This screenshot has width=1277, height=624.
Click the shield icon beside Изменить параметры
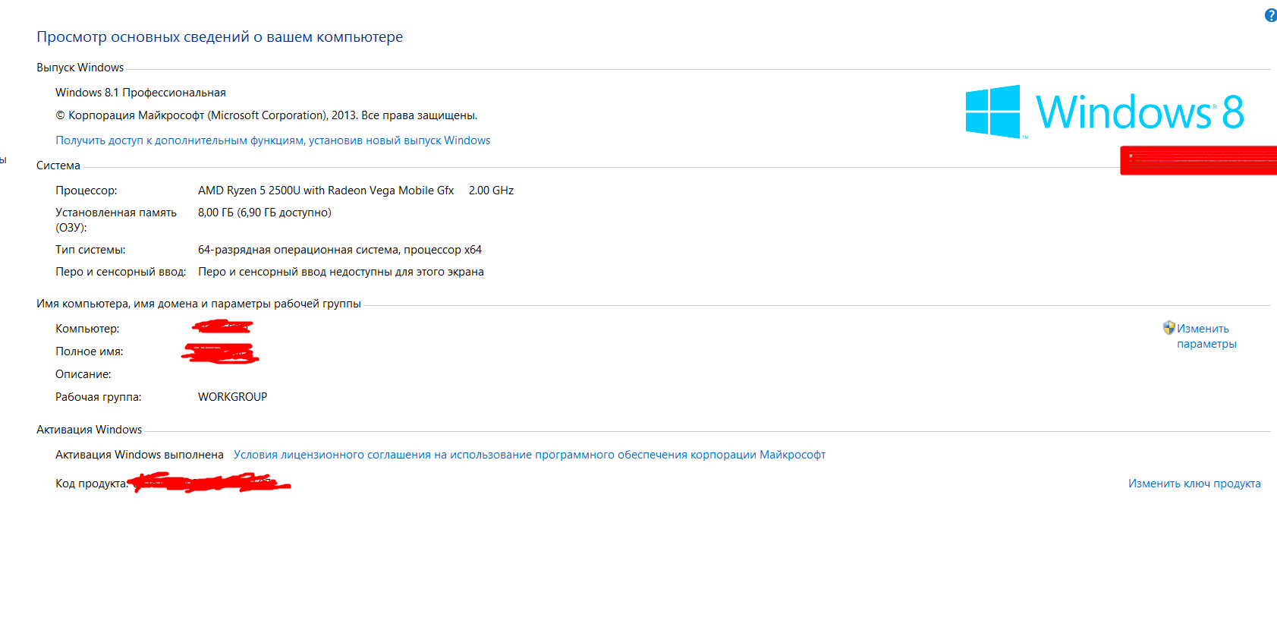(x=1168, y=328)
